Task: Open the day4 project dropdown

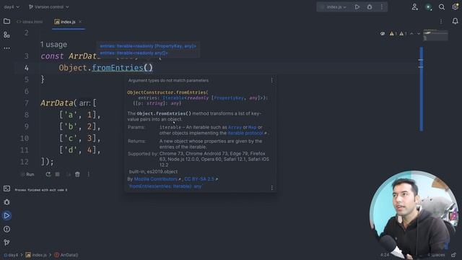Action: coord(12,6)
